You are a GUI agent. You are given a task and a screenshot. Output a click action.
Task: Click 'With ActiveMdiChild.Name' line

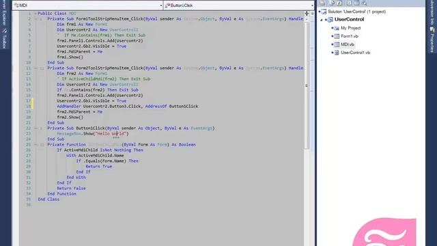coord(95,156)
